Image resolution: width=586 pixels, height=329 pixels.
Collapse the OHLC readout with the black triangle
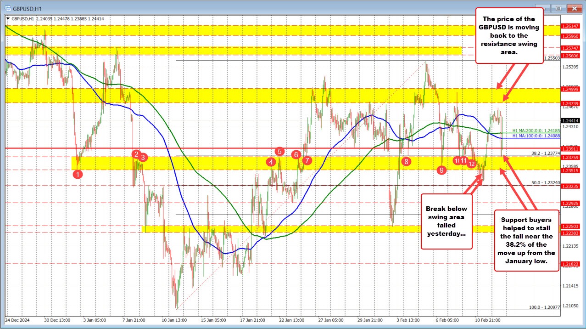click(8, 19)
